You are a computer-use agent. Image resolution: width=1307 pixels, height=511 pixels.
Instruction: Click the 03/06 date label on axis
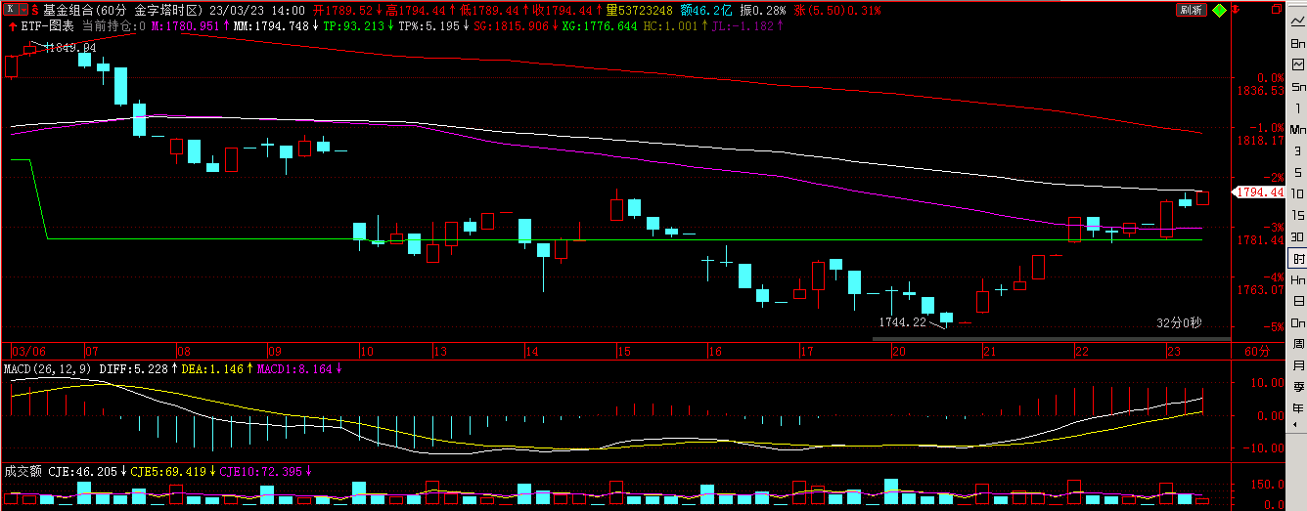tap(28, 351)
